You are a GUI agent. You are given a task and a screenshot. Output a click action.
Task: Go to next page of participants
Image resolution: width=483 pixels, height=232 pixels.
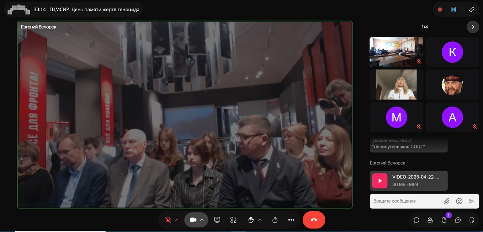point(473,27)
